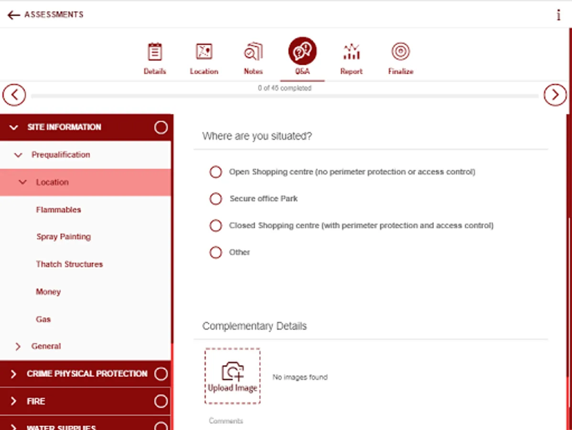
Task: Open the Location map icon
Action: (x=204, y=52)
